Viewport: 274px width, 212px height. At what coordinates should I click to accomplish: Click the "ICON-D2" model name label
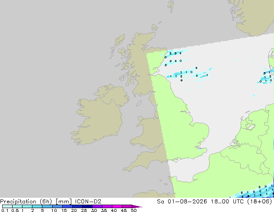(88, 202)
